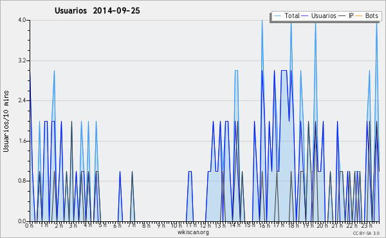Image resolution: width=386 pixels, height=238 pixels.
Task: Click the 3 h x-axis label
Action: [73, 226]
